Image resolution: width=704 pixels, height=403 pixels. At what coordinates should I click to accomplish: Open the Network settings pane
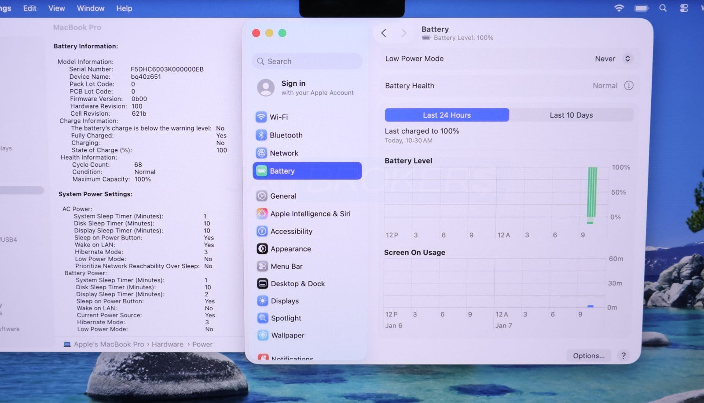click(284, 153)
